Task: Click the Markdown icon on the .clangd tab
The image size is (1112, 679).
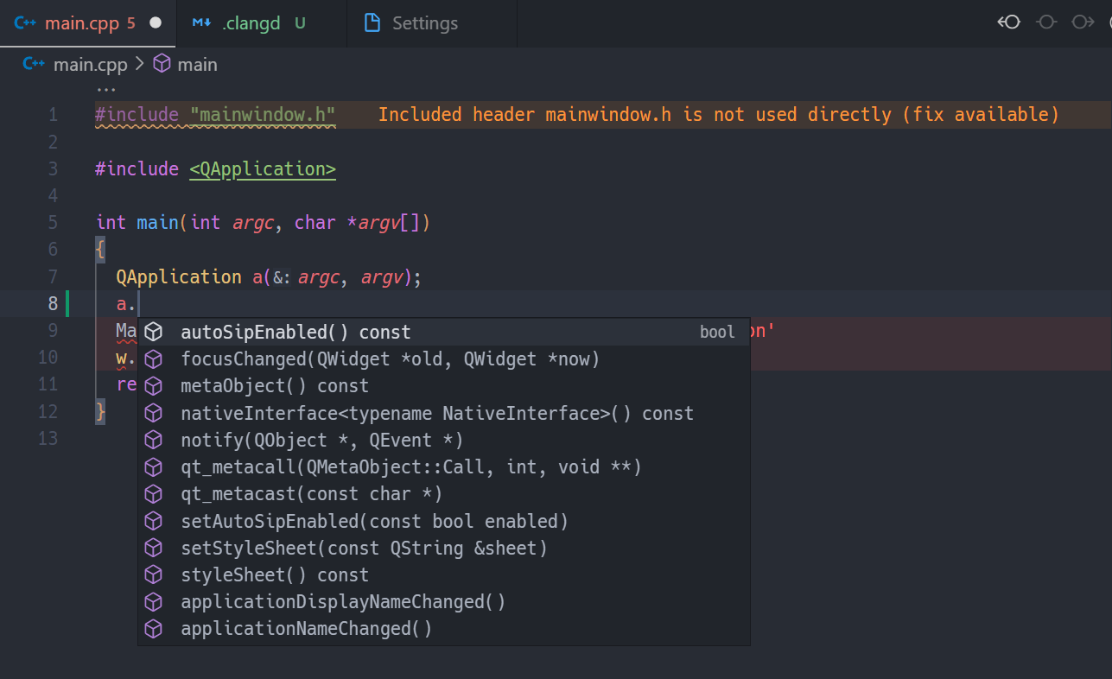Action: pyautogui.click(x=200, y=23)
